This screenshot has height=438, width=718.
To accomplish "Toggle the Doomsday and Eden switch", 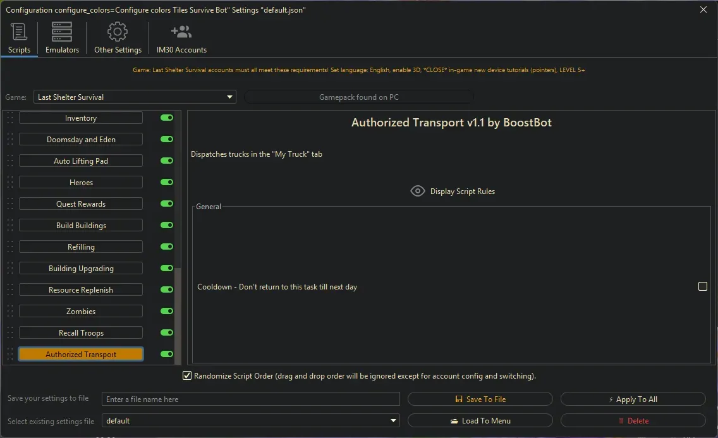I will pyautogui.click(x=167, y=139).
